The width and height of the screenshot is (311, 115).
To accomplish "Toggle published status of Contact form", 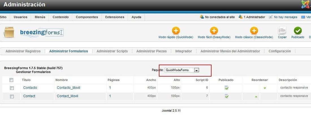I will [226, 96].
